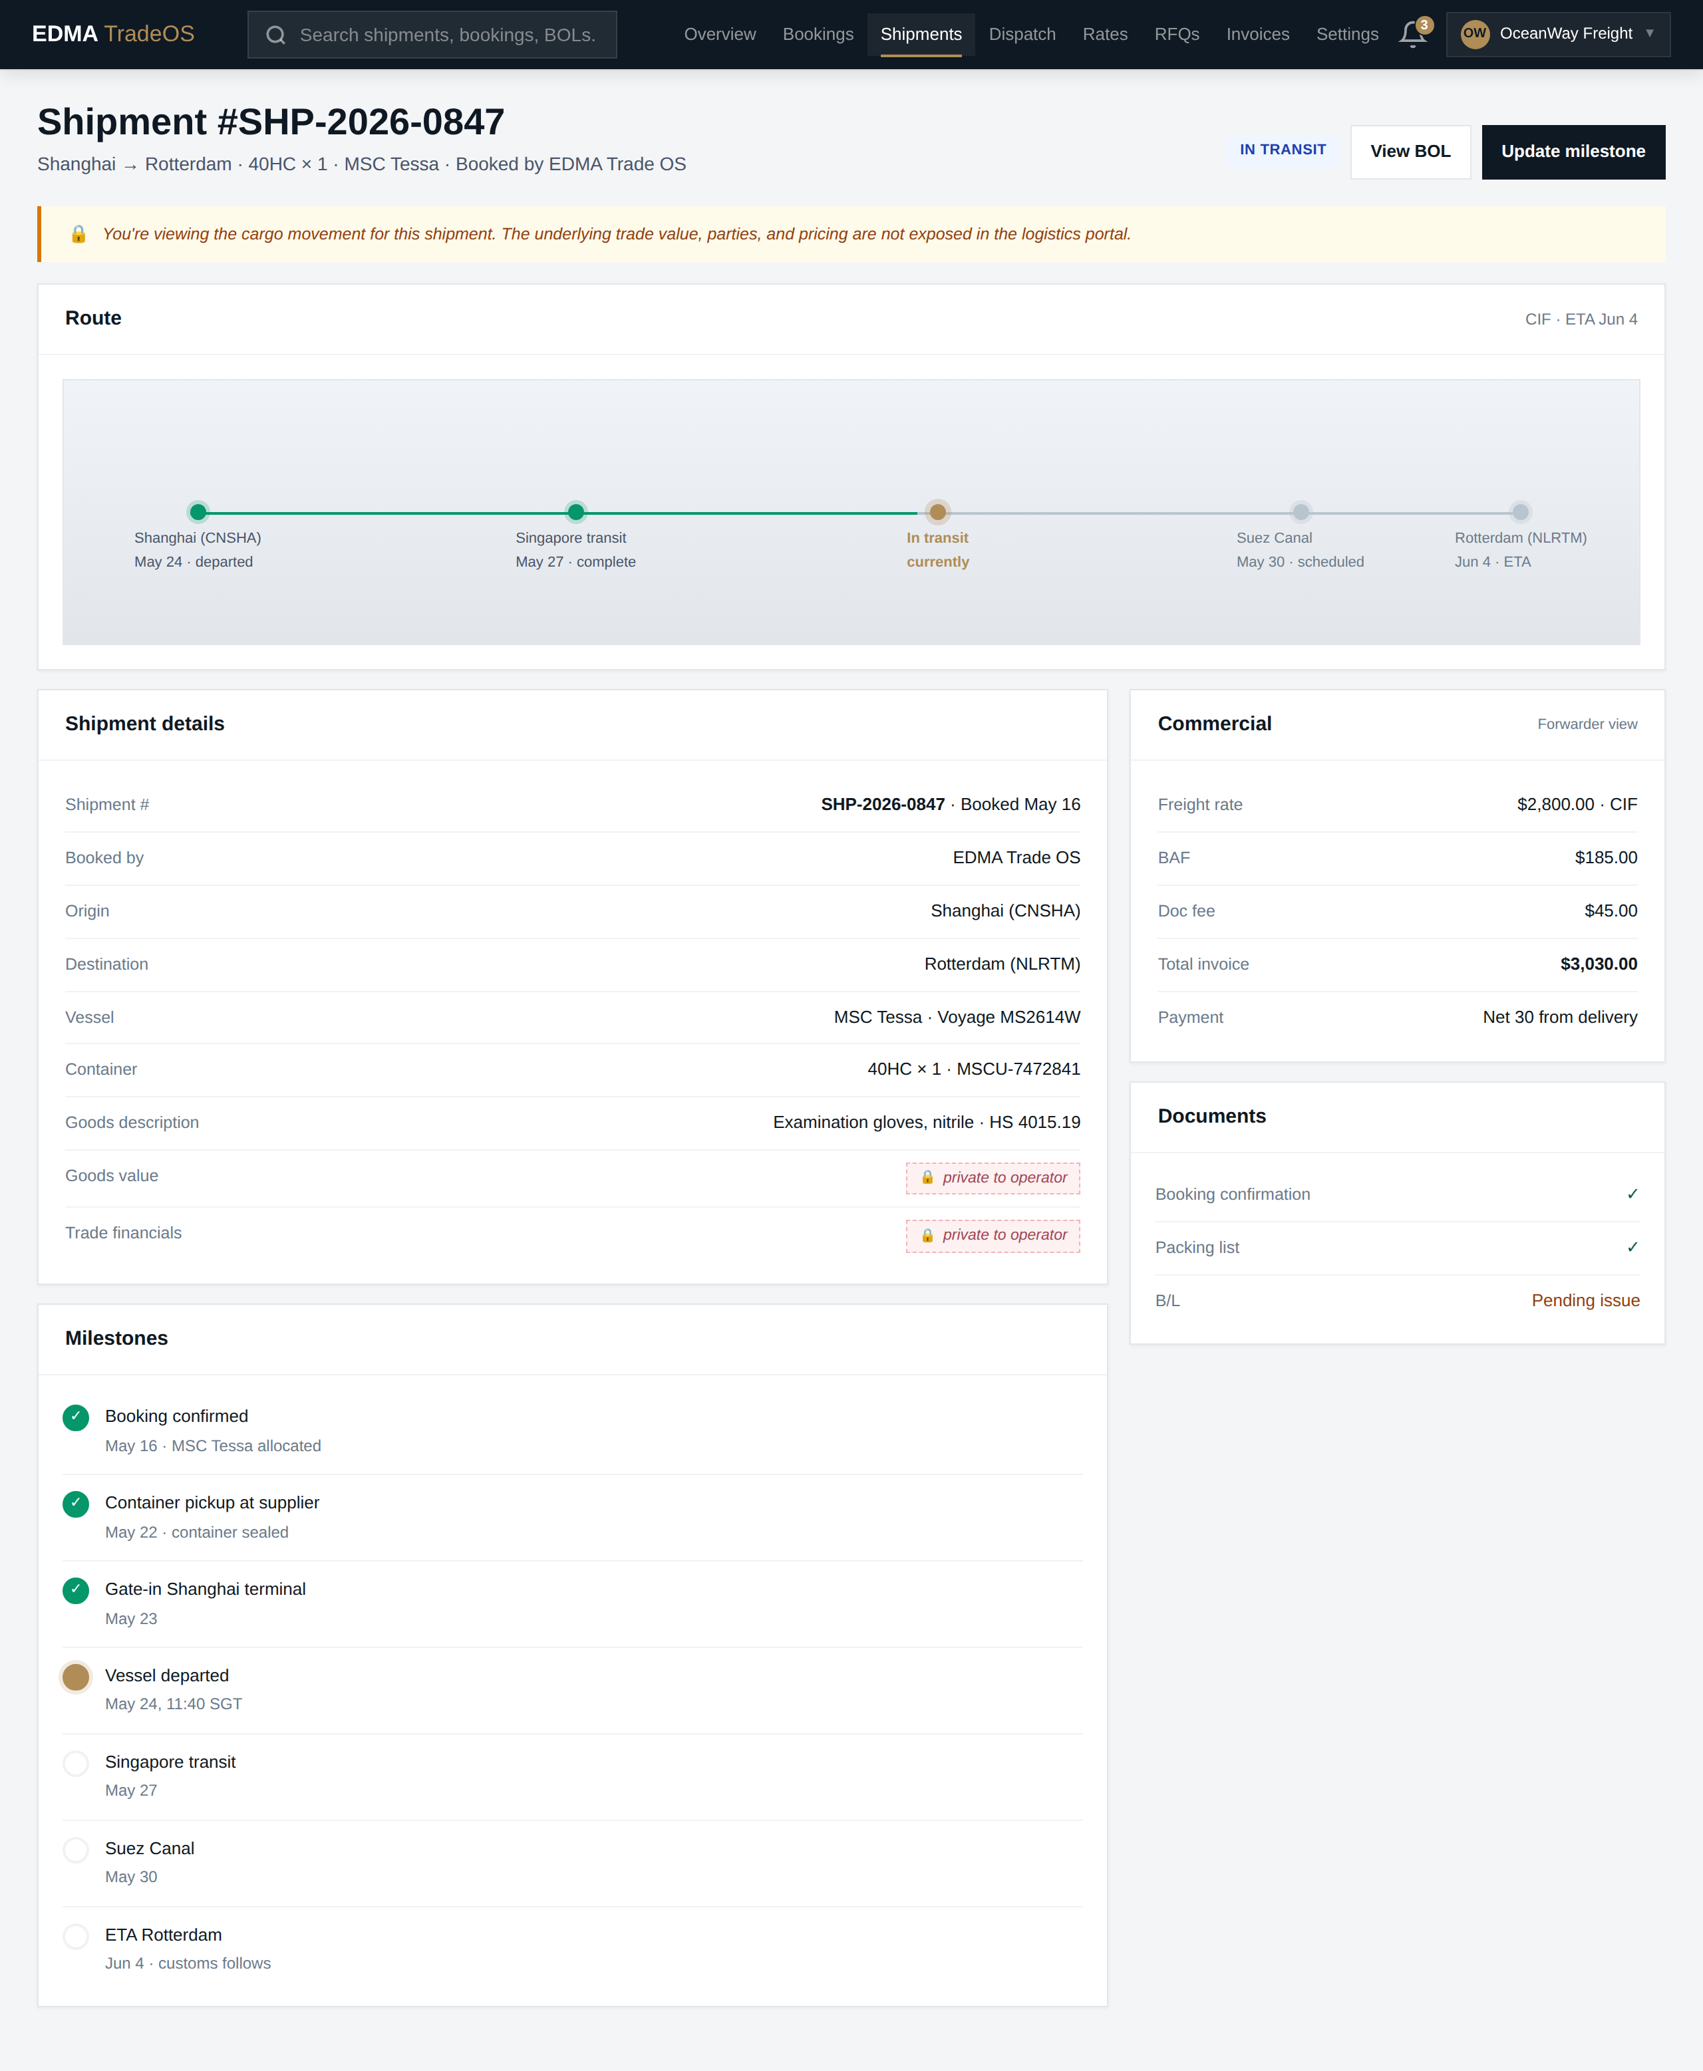Click the Booking confirmation document checkmark
This screenshot has height=2071, width=1703.
pos(1631,1193)
